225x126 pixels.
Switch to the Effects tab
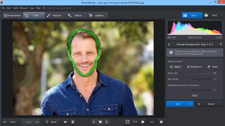tap(76, 15)
